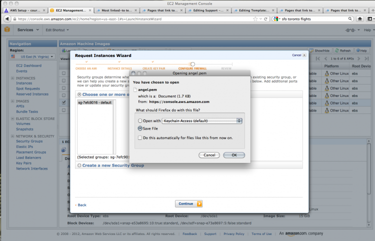Viewport: 375px width, 241px height.
Task: Cancel the angel.pem download dialog
Action: 209,155
